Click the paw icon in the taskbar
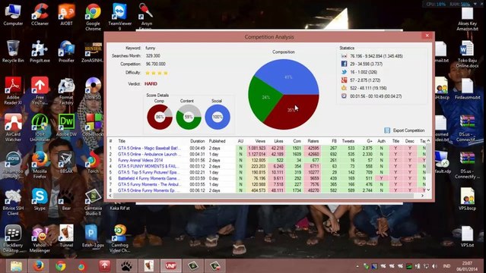The image size is (486, 273). [x=126, y=265]
